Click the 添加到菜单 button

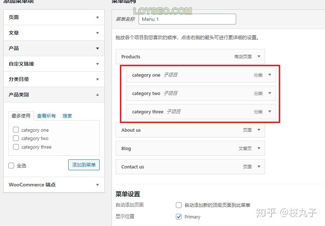tap(84, 165)
